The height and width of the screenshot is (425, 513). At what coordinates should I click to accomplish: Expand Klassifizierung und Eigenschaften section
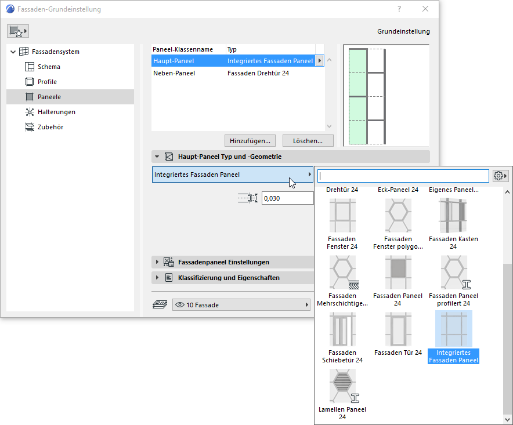click(157, 278)
